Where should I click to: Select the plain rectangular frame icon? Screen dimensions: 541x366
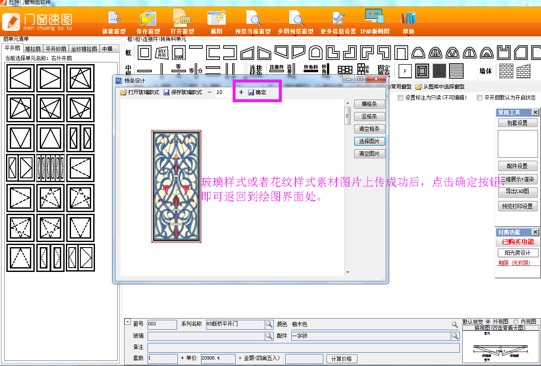pos(144,53)
